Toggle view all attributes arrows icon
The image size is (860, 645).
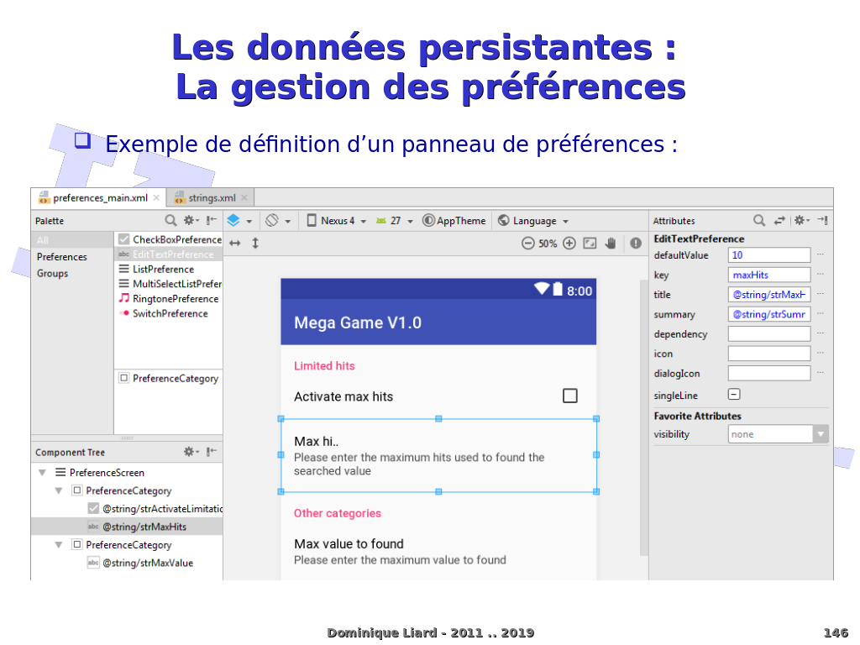click(x=779, y=221)
